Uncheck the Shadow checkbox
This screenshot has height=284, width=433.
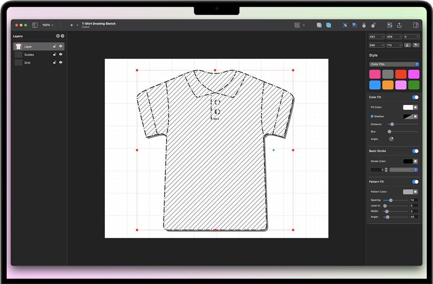(372, 117)
